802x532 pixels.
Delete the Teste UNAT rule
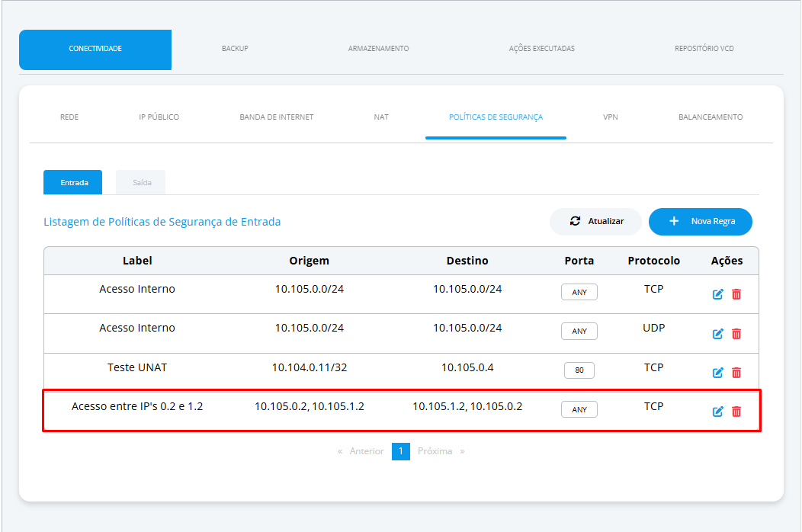[736, 373]
